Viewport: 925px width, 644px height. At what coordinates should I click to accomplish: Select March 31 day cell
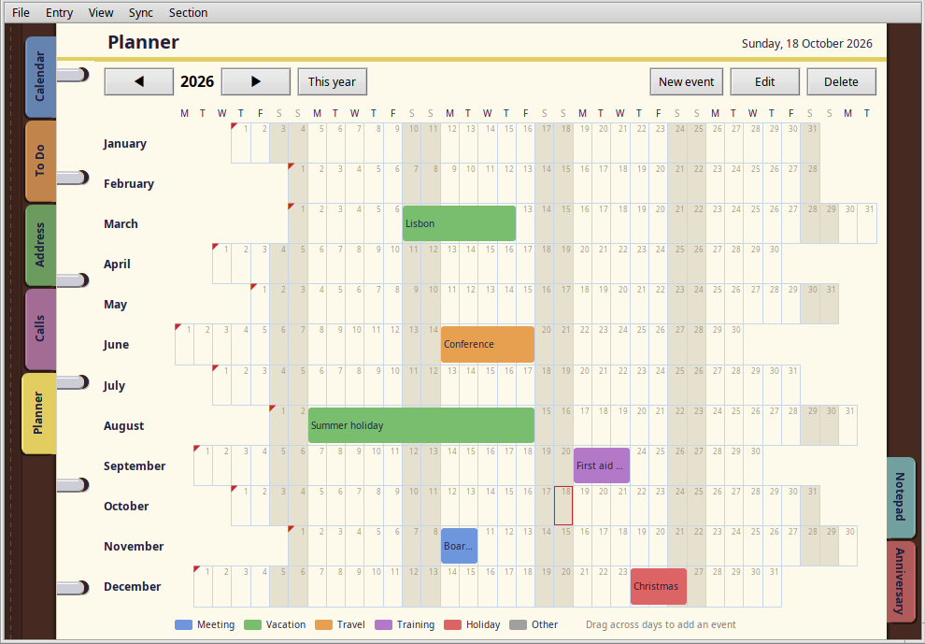coord(866,223)
